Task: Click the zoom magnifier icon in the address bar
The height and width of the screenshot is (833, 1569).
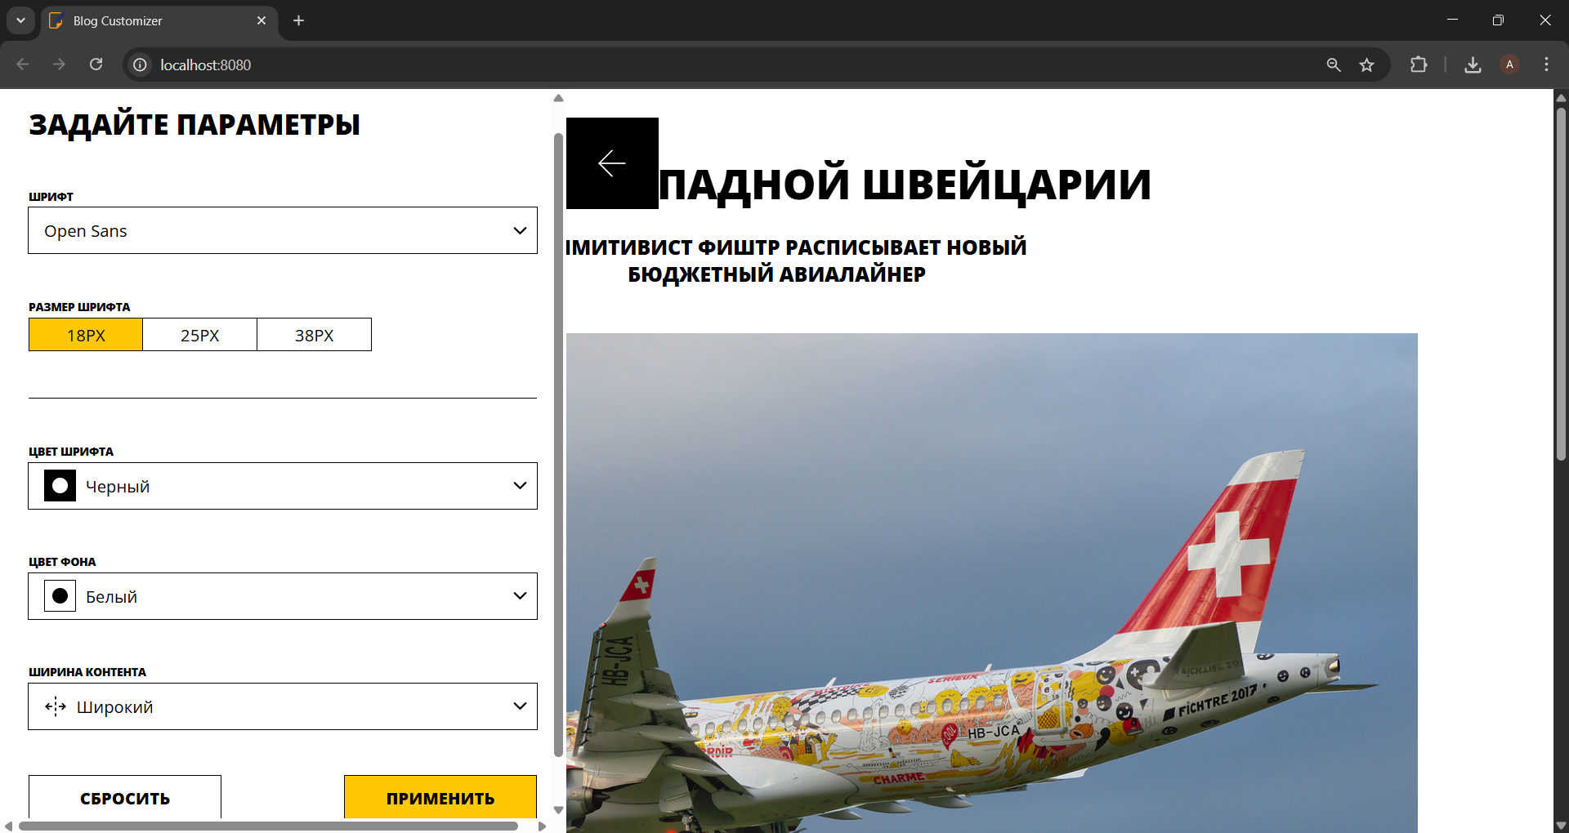Action: 1334,65
